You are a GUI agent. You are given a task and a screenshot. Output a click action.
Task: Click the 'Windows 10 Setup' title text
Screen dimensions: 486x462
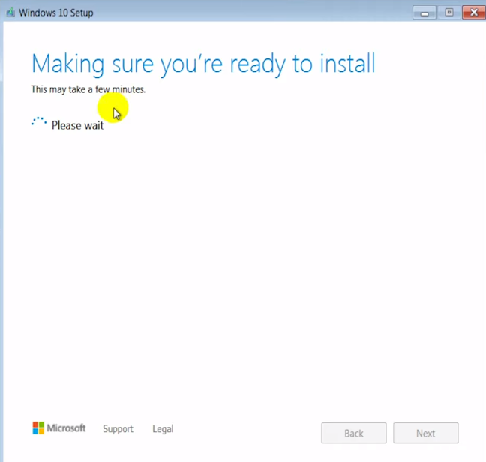[57, 13]
